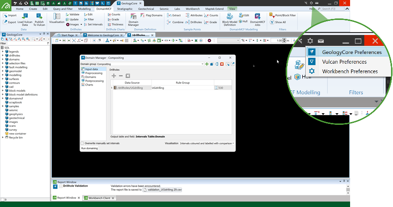Viewport: 393px width, 207px height.
Task: Add drillhole data source with plus icon
Action: tap(114, 76)
